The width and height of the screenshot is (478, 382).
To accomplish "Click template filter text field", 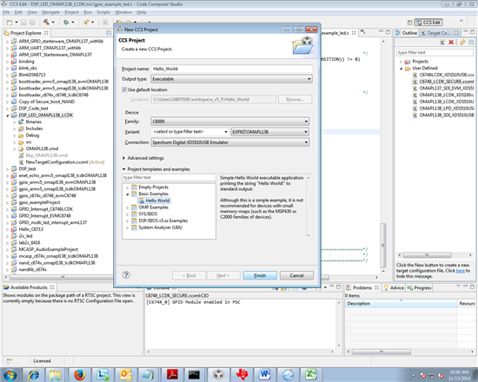I will 169,177.
